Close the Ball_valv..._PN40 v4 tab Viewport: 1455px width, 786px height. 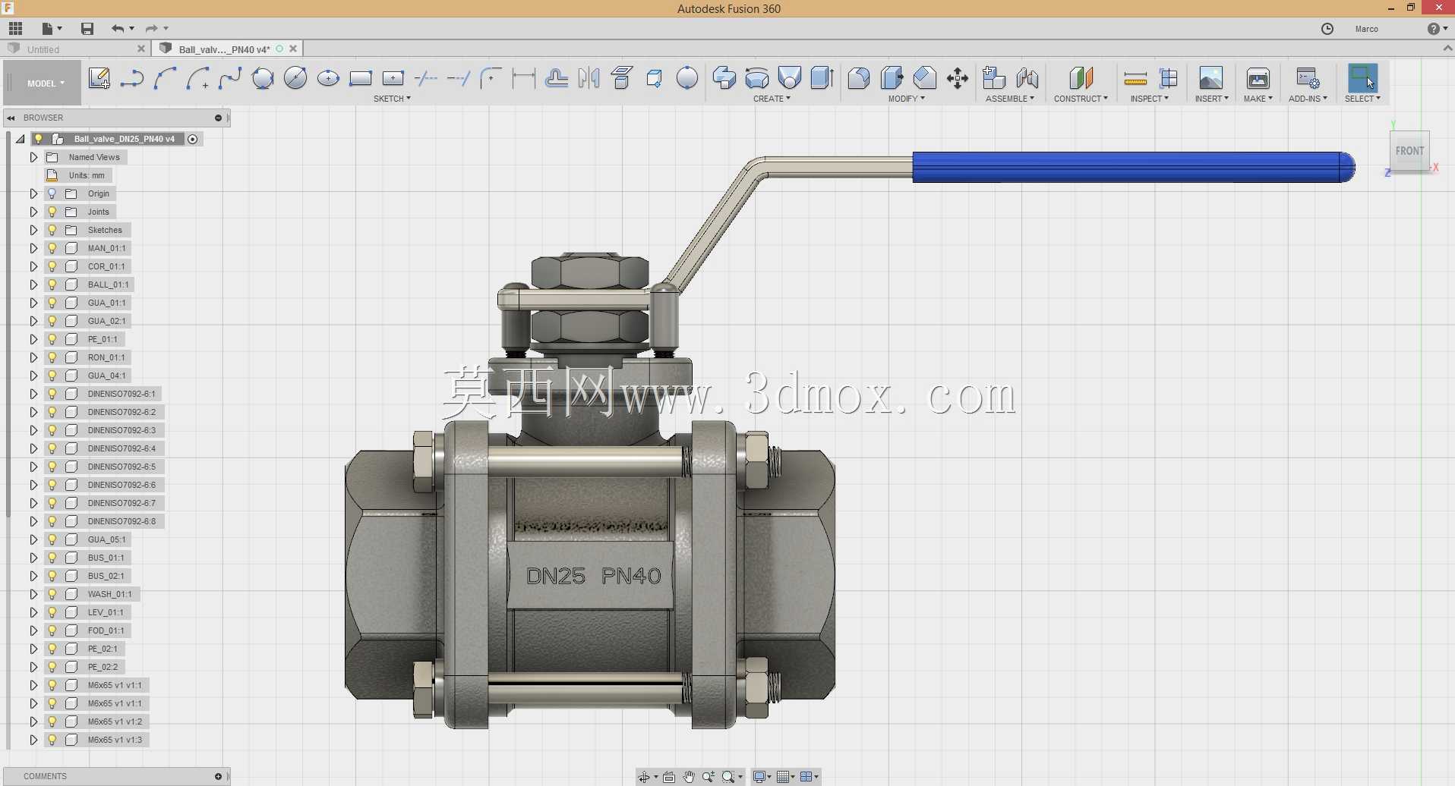click(x=293, y=49)
